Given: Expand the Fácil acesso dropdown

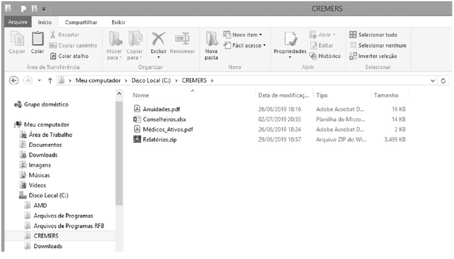Looking at the screenshot, I should (245, 45).
